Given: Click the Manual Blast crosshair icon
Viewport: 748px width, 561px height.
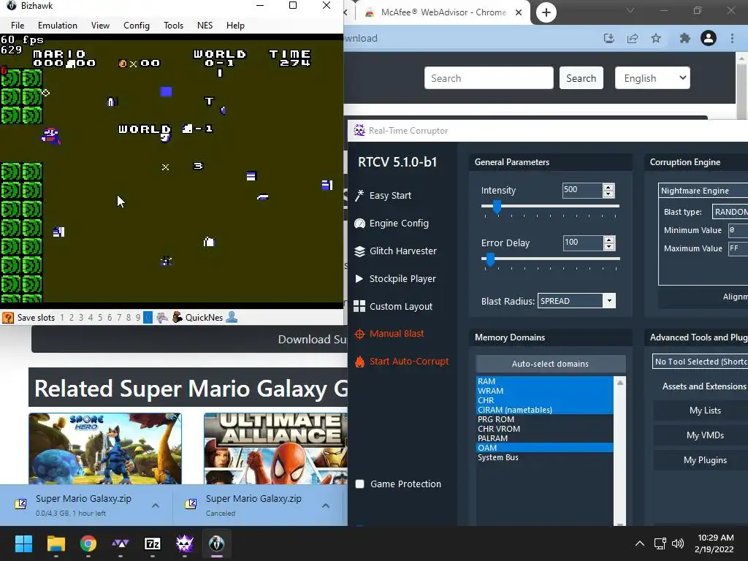Looking at the screenshot, I should (x=359, y=334).
